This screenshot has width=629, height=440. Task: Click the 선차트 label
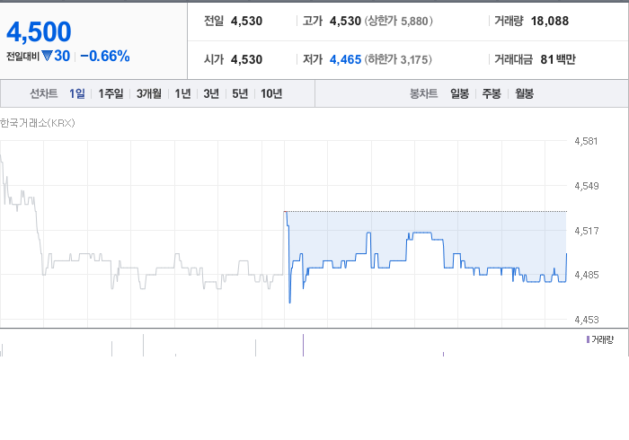point(44,93)
